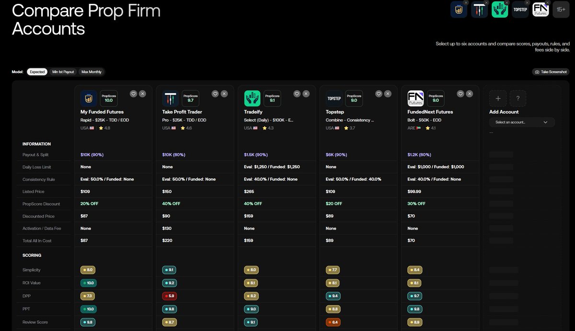Click PropScore 10.0 badge of My Funded Futures
This screenshot has width=575, height=331.
click(109, 99)
